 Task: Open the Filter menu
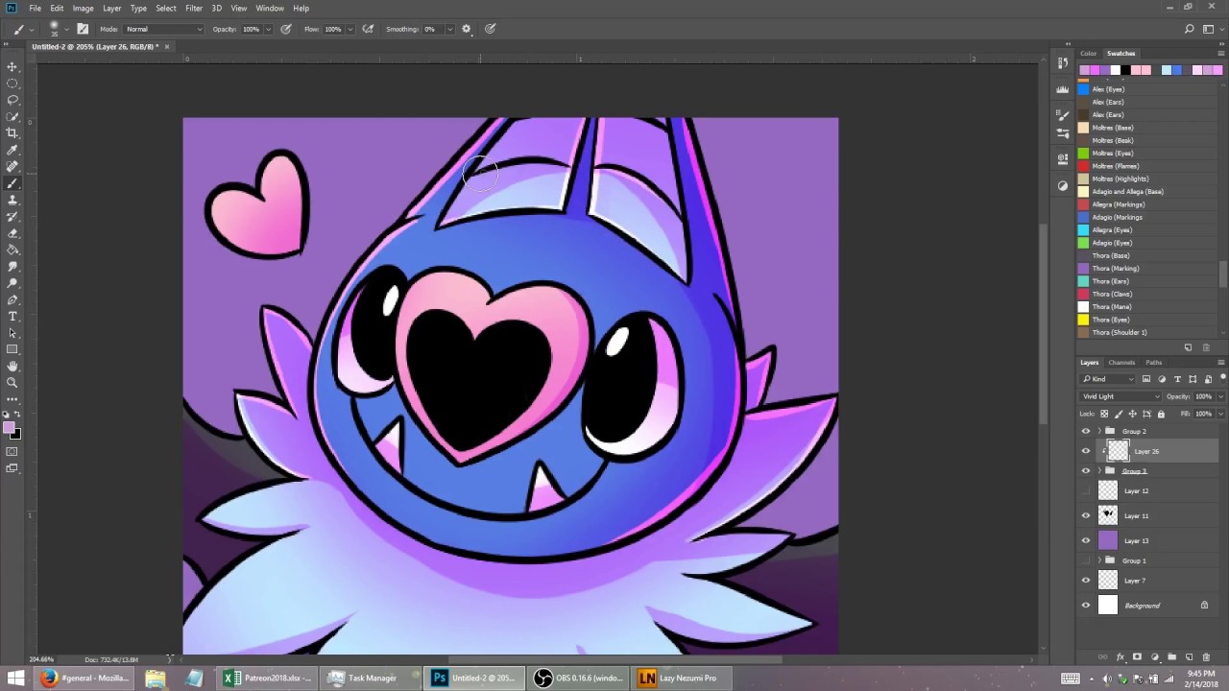pos(194,8)
